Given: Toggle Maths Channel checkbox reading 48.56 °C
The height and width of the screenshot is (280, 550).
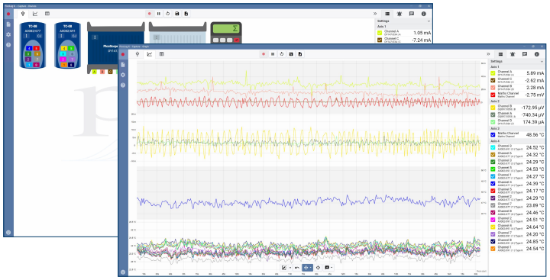Looking at the screenshot, I should point(493,134).
